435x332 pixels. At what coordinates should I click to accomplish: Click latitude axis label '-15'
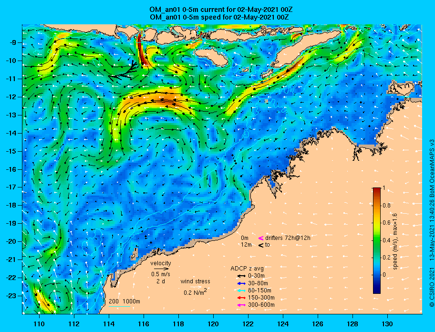click(11, 151)
